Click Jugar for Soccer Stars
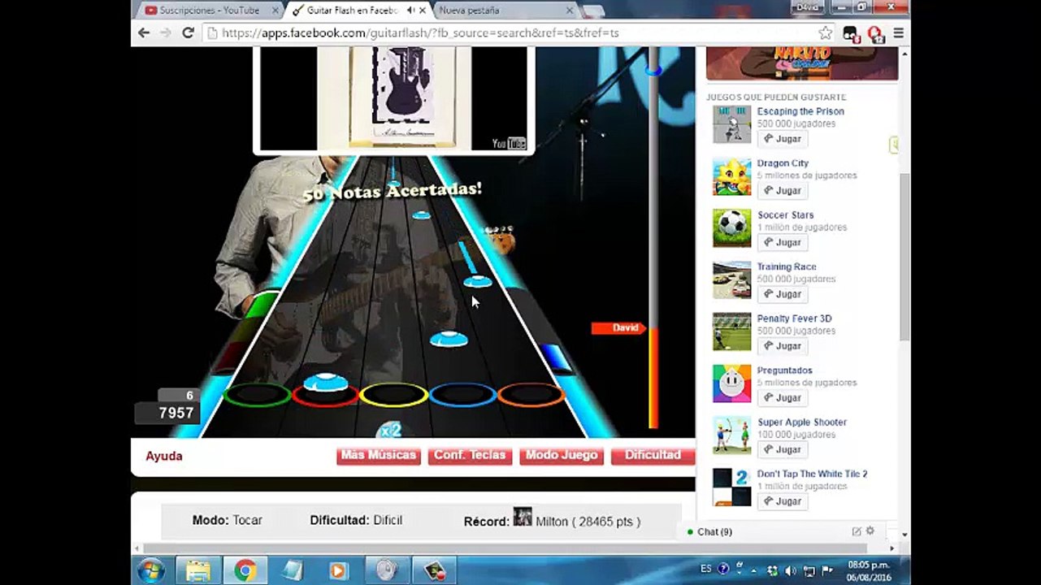Image resolution: width=1041 pixels, height=585 pixels. click(783, 243)
